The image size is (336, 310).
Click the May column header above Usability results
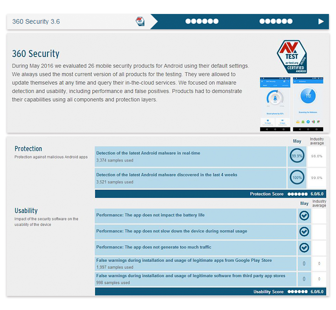[x=304, y=203]
